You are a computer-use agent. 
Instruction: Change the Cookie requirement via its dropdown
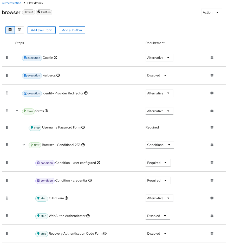(x=159, y=57)
